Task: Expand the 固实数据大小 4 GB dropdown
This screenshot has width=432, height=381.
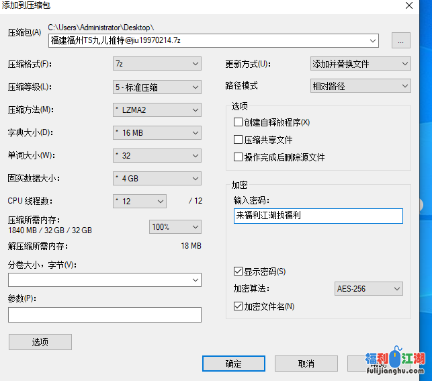Action: [157, 179]
